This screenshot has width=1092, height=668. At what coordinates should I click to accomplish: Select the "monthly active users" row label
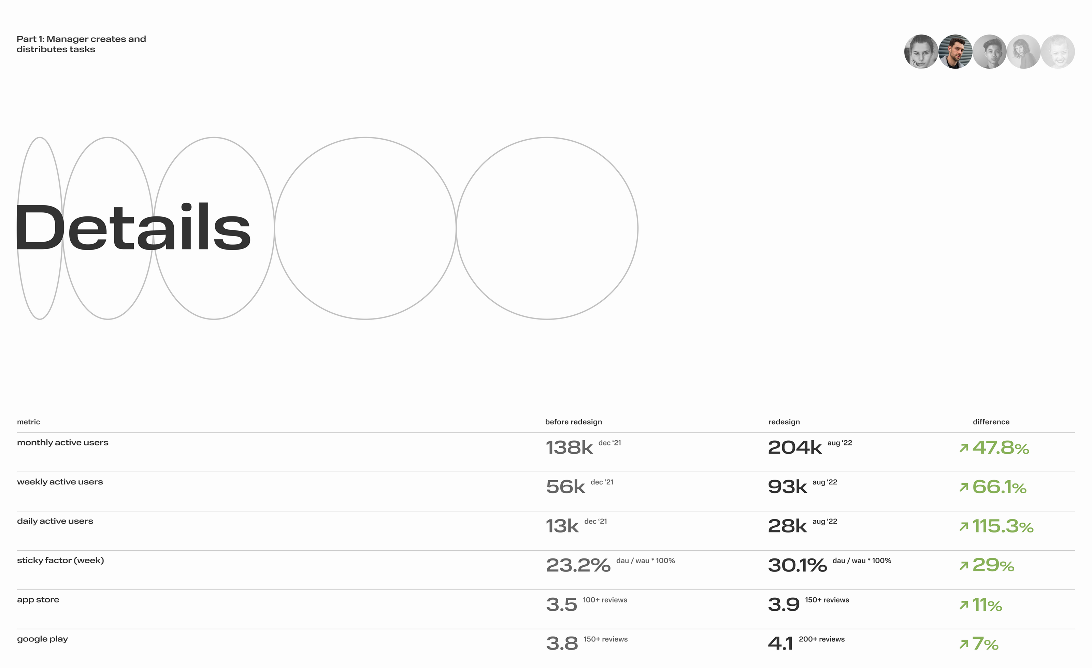[x=62, y=442]
